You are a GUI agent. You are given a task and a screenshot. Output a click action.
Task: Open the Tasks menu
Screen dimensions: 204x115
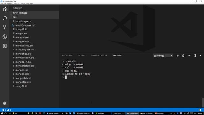27,4
